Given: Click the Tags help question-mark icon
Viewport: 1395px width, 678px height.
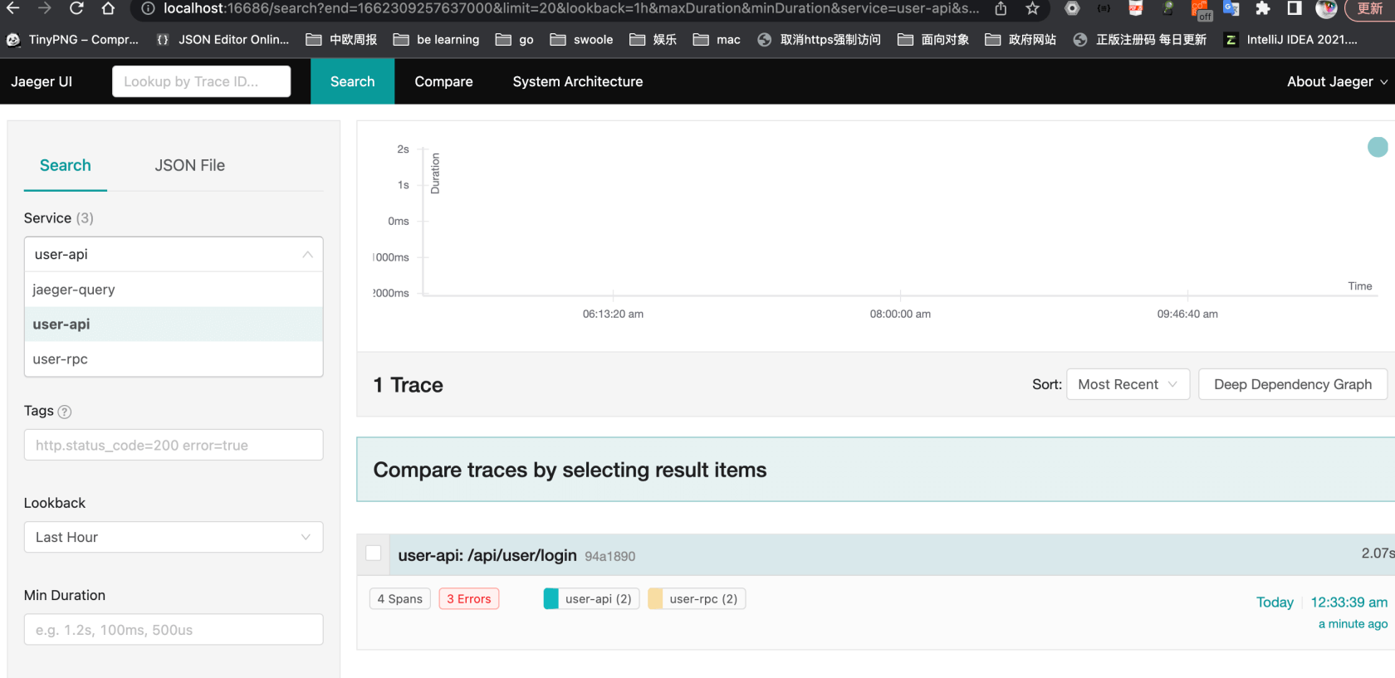Looking at the screenshot, I should [x=65, y=412].
